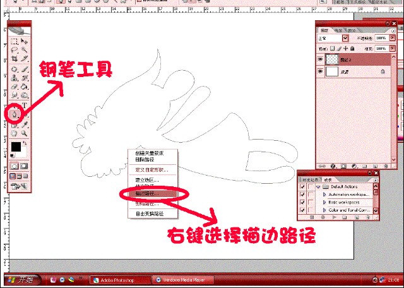
Task: Choose 创建矢量蒙版 from the context menu
Action: pos(153,153)
